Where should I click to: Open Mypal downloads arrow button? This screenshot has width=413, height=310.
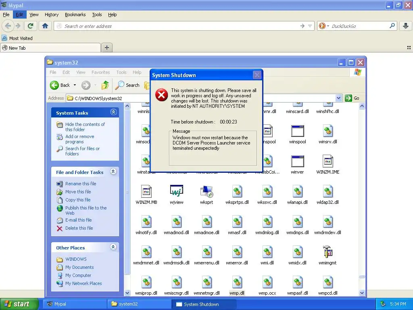tap(406, 26)
